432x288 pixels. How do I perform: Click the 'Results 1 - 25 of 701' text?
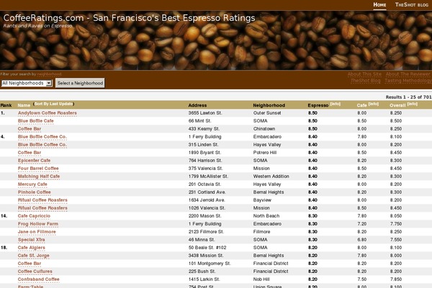click(408, 97)
